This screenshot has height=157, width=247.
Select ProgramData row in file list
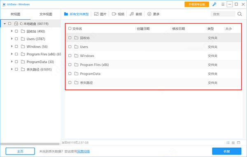tap(154, 74)
